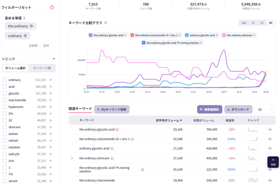The image size is (280, 184).
Task: Remove "the ordinary niacinamide 10 + zinc 1" legend chip
Action: [180, 35]
